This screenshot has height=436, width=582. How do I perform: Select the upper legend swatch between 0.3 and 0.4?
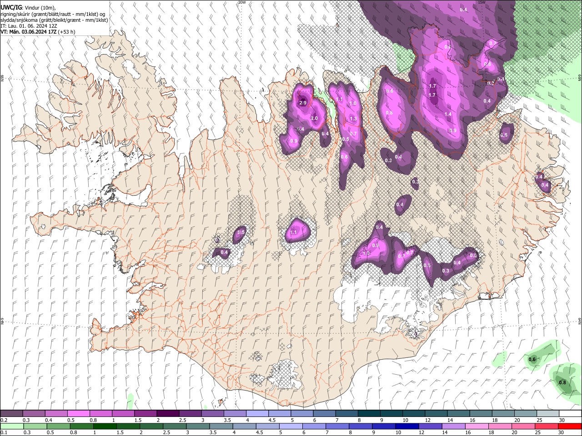click(34, 414)
